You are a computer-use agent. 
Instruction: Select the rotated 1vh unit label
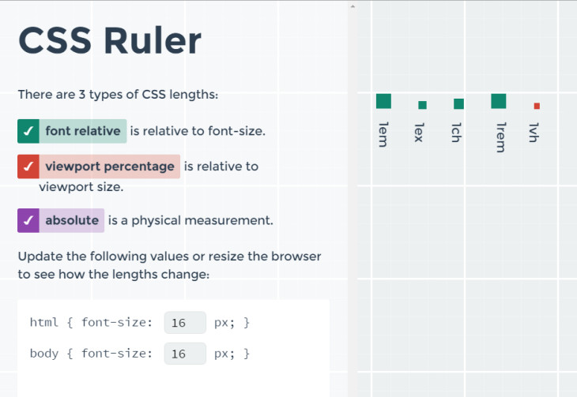[534, 133]
